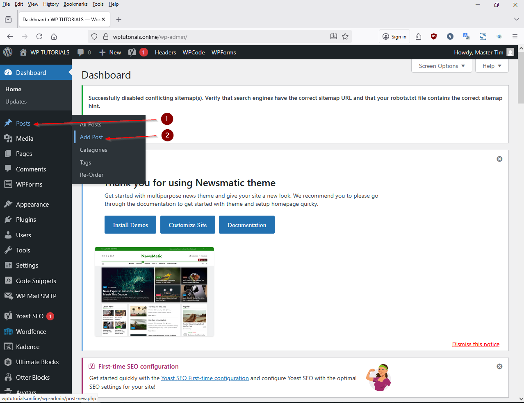The height and width of the screenshot is (403, 524).
Task: Bookmark this page with the star icon
Action: pos(345,36)
